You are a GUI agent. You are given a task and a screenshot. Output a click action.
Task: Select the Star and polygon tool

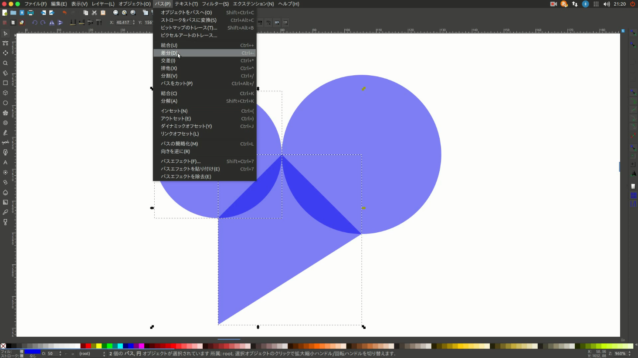point(5,113)
